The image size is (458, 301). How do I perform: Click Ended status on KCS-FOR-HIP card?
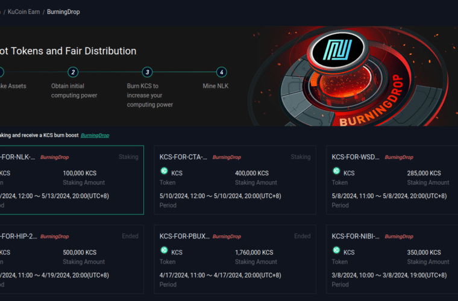coord(130,236)
